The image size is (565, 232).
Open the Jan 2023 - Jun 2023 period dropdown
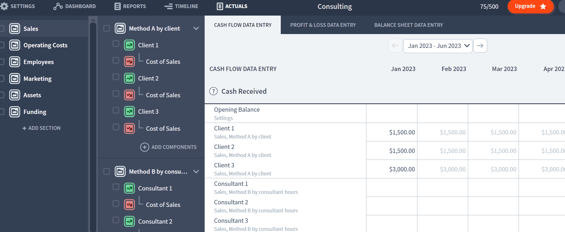[438, 46]
